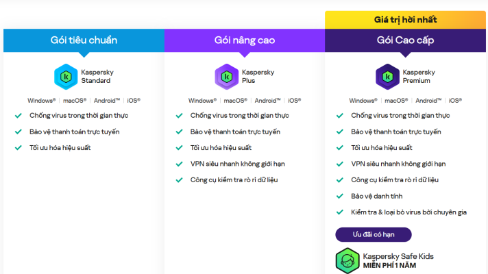Click Plus plan's Công cụ kiểm tra rò rỉ dữ liệu
488x274 pixels.
coord(234,179)
